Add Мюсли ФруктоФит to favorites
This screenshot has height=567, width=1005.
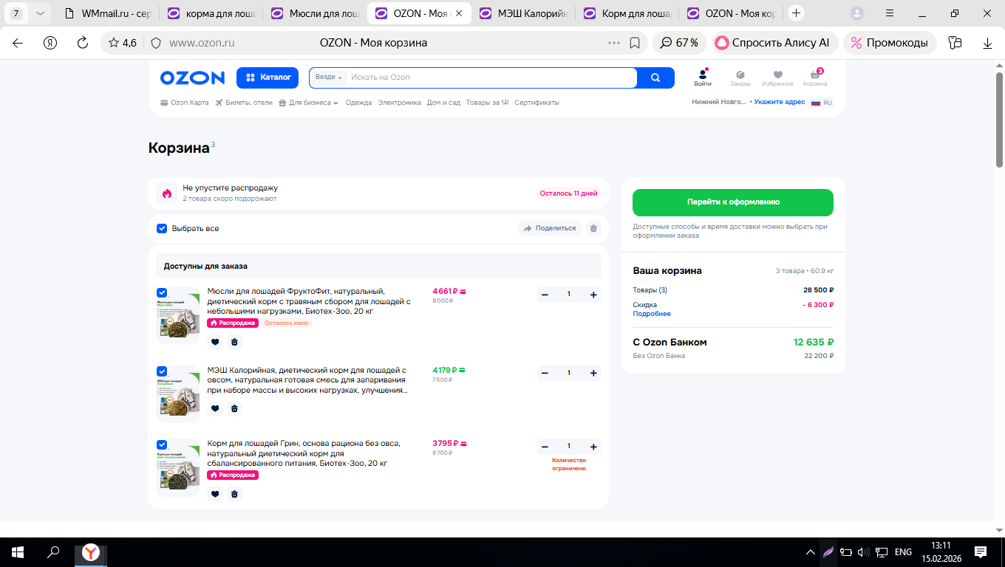click(x=215, y=342)
